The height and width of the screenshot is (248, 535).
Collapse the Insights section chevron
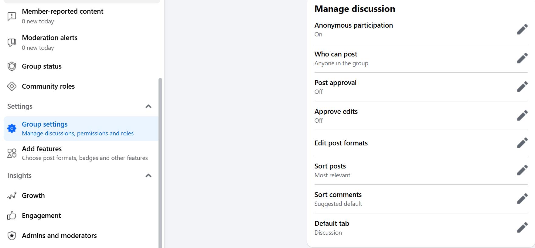coord(148,175)
